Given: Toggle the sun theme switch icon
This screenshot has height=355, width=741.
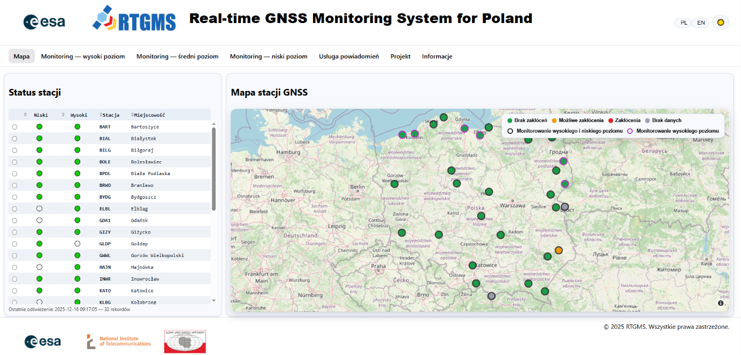Looking at the screenshot, I should click(721, 22).
